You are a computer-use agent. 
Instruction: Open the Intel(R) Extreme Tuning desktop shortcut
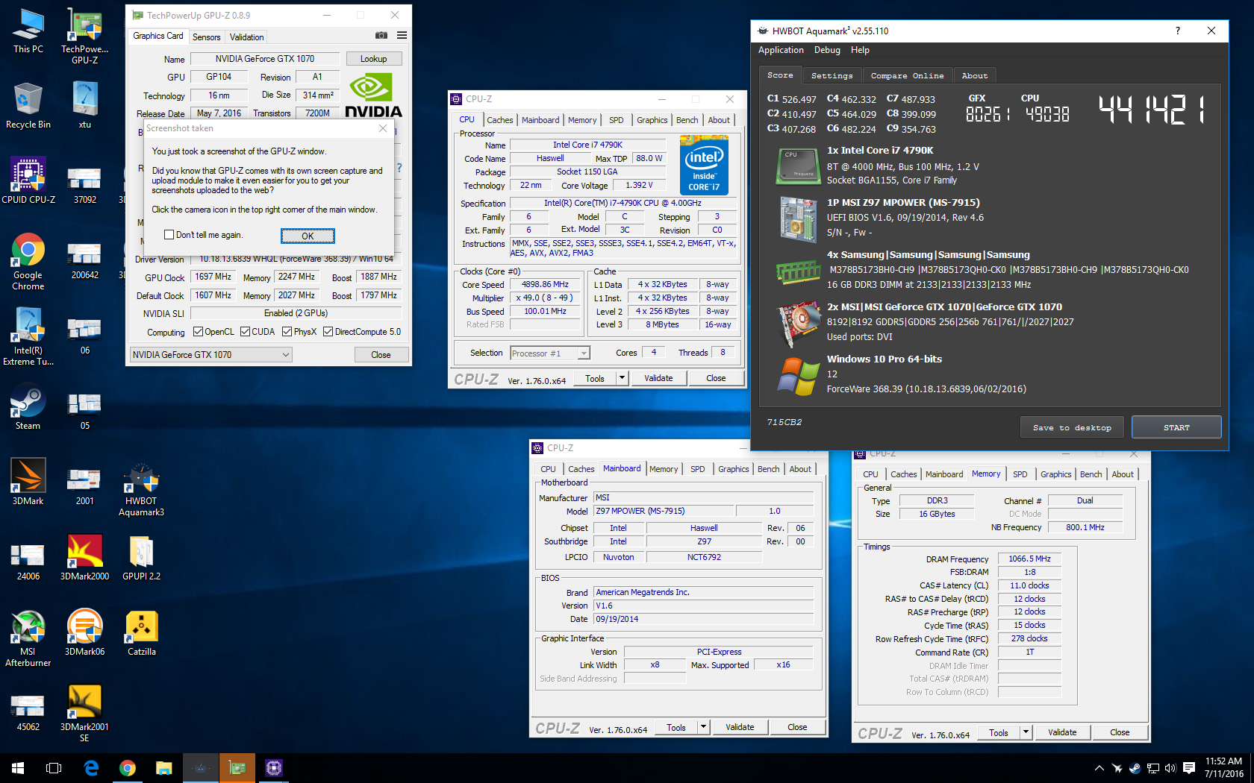pos(28,336)
